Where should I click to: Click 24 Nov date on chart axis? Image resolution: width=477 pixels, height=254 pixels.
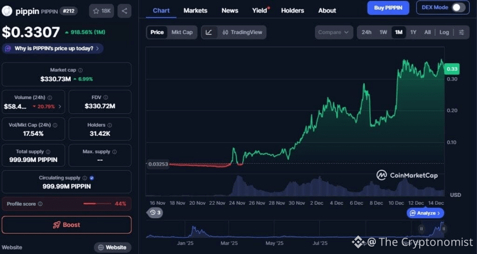point(237,203)
